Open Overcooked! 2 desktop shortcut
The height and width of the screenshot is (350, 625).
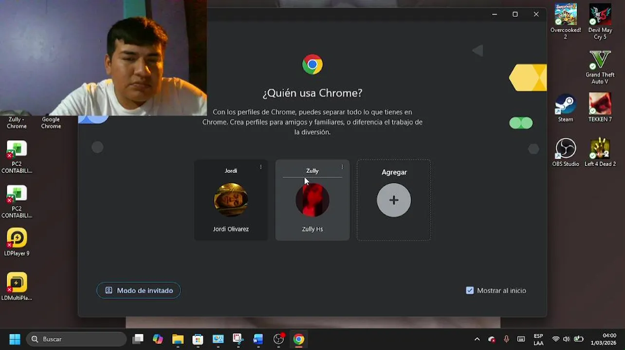(566, 21)
